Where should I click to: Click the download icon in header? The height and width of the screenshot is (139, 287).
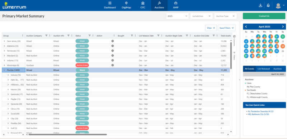(x=260, y=5)
